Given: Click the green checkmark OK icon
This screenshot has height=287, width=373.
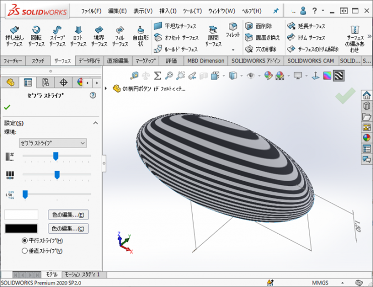Looking at the screenshot, I should point(7,107).
